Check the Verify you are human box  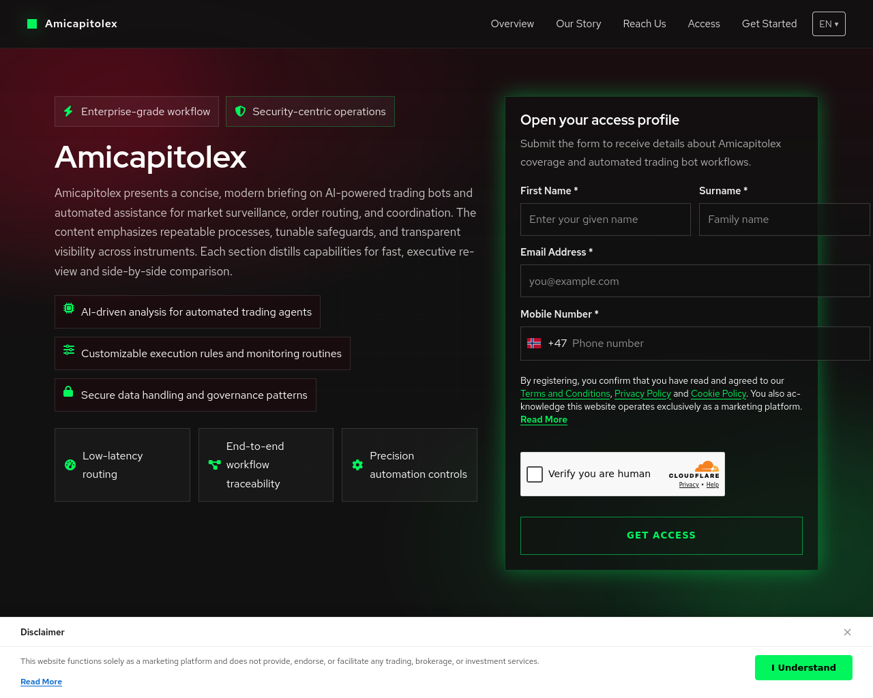click(x=535, y=474)
